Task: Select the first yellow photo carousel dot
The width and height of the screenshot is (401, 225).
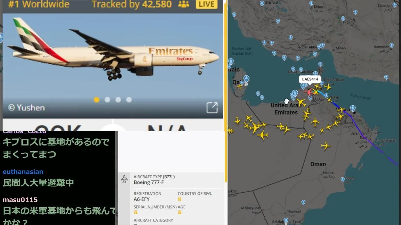Action: pos(96,100)
